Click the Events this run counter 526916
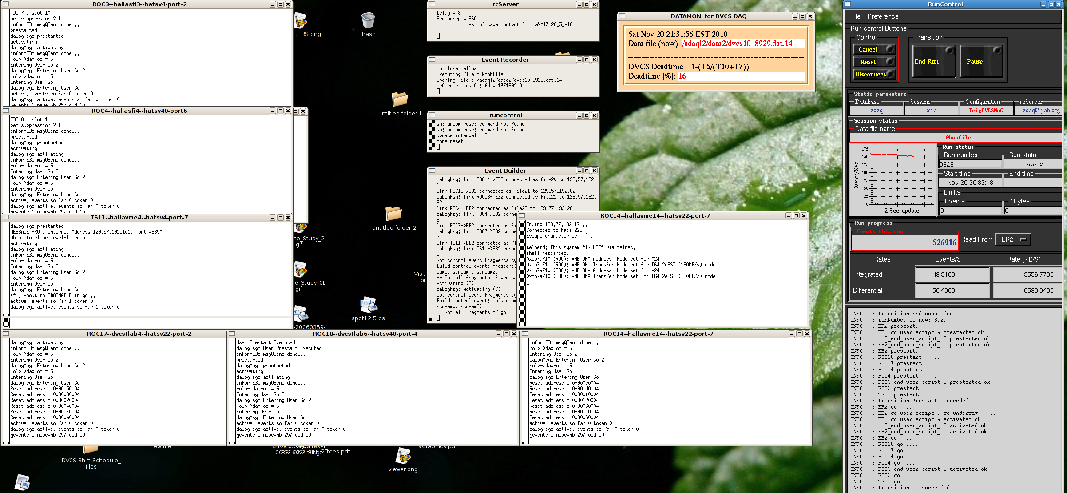Screen dimensions: 1067x493 pyautogui.click(x=904, y=242)
